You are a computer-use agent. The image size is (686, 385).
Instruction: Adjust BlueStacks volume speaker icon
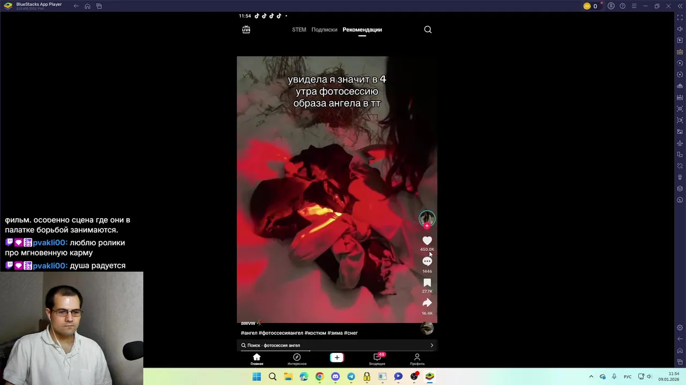(680, 29)
